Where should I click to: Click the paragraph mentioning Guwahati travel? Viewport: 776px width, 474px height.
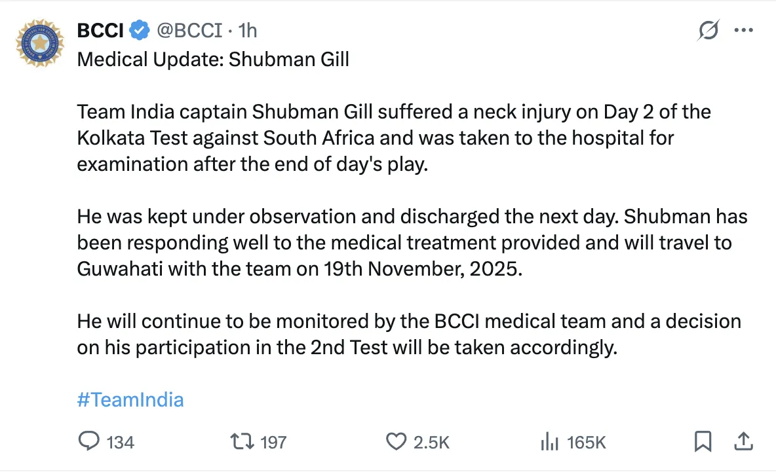point(412,242)
